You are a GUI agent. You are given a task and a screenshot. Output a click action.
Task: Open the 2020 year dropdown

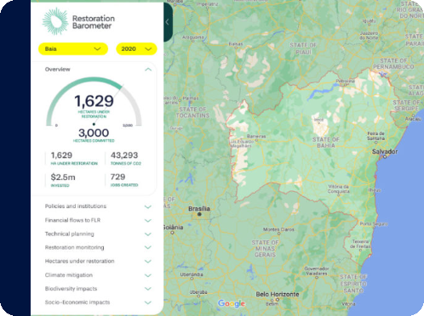[x=136, y=49]
